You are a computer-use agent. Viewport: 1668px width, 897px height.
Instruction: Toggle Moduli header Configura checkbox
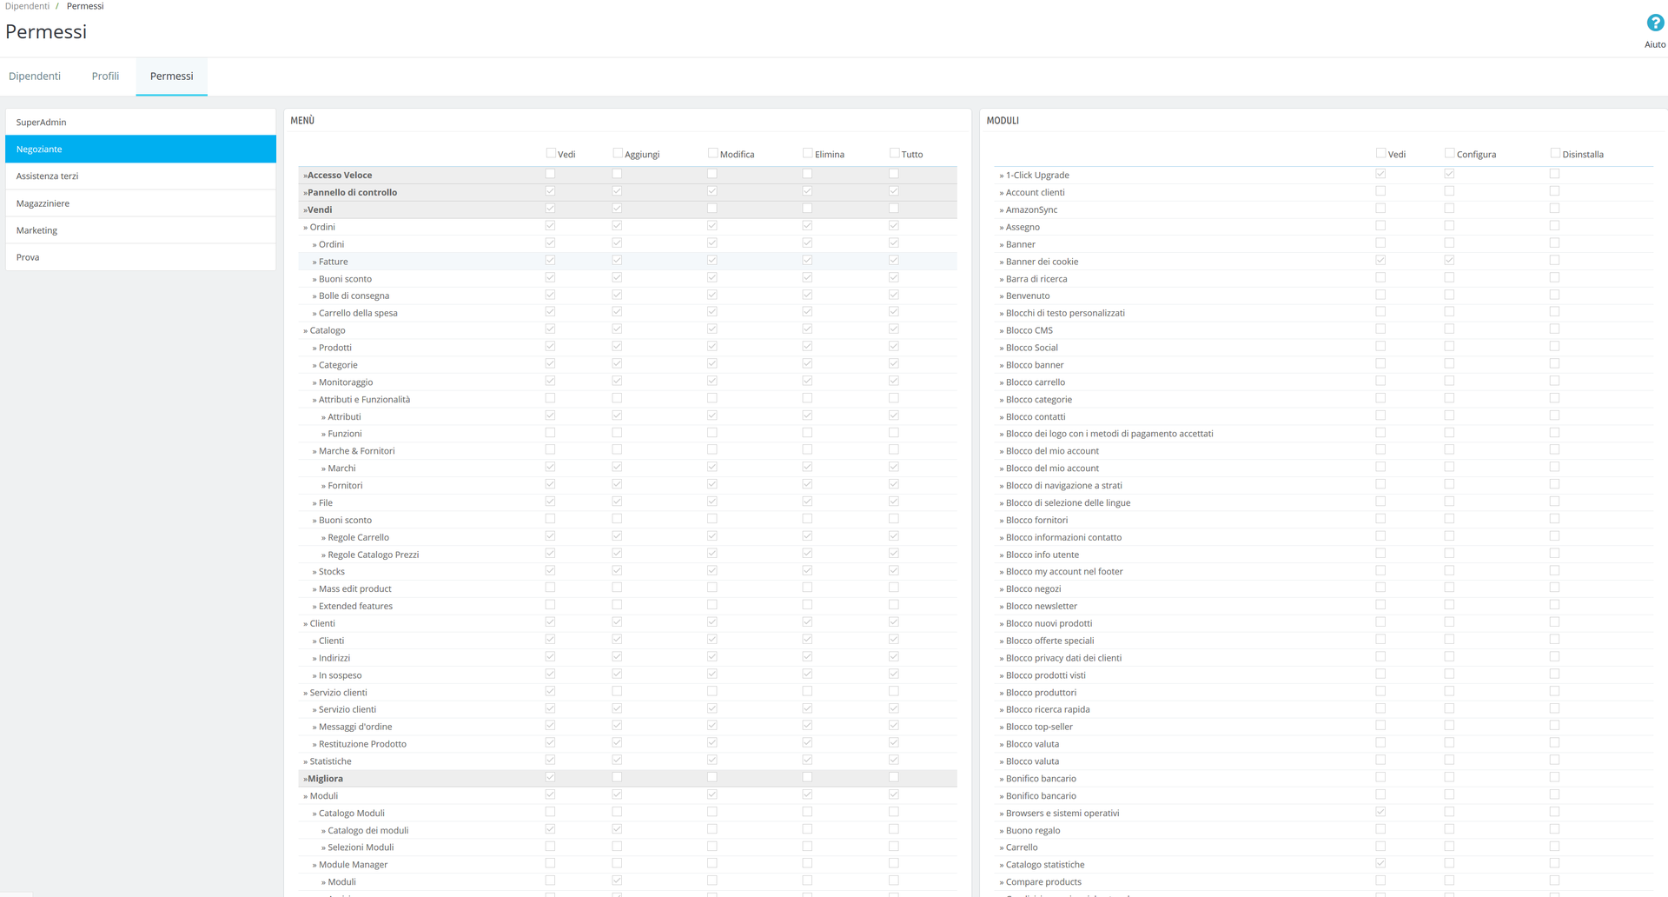pyautogui.click(x=1449, y=153)
